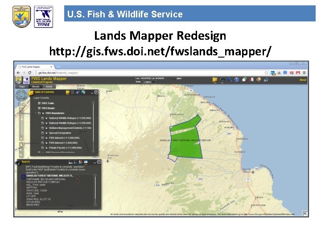Screen dimensions: 321x241
Task: Click the full-extent arrow icon at map corner
Action: [305, 214]
